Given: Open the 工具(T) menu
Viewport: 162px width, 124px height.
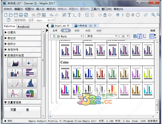Looking at the screenshot, I should (95, 9).
